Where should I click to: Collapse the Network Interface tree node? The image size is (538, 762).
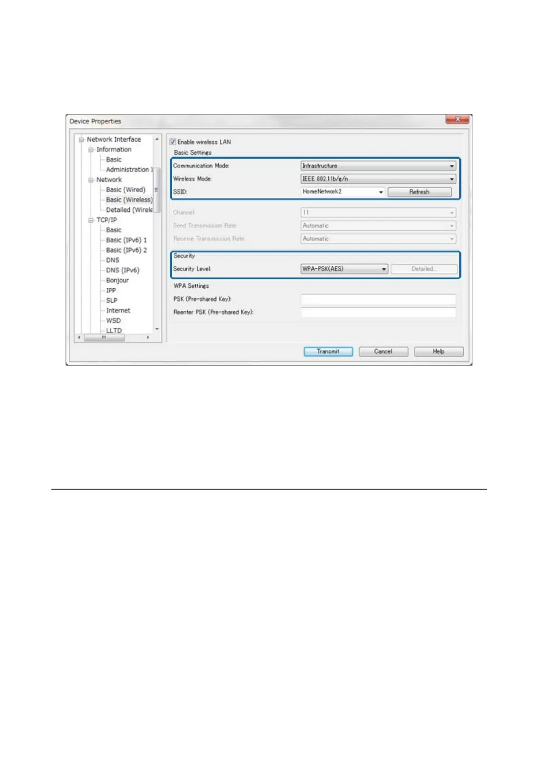(x=81, y=139)
